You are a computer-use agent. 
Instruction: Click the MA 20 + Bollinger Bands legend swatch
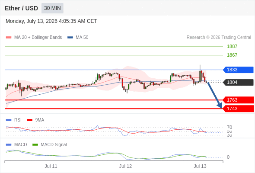(9, 38)
